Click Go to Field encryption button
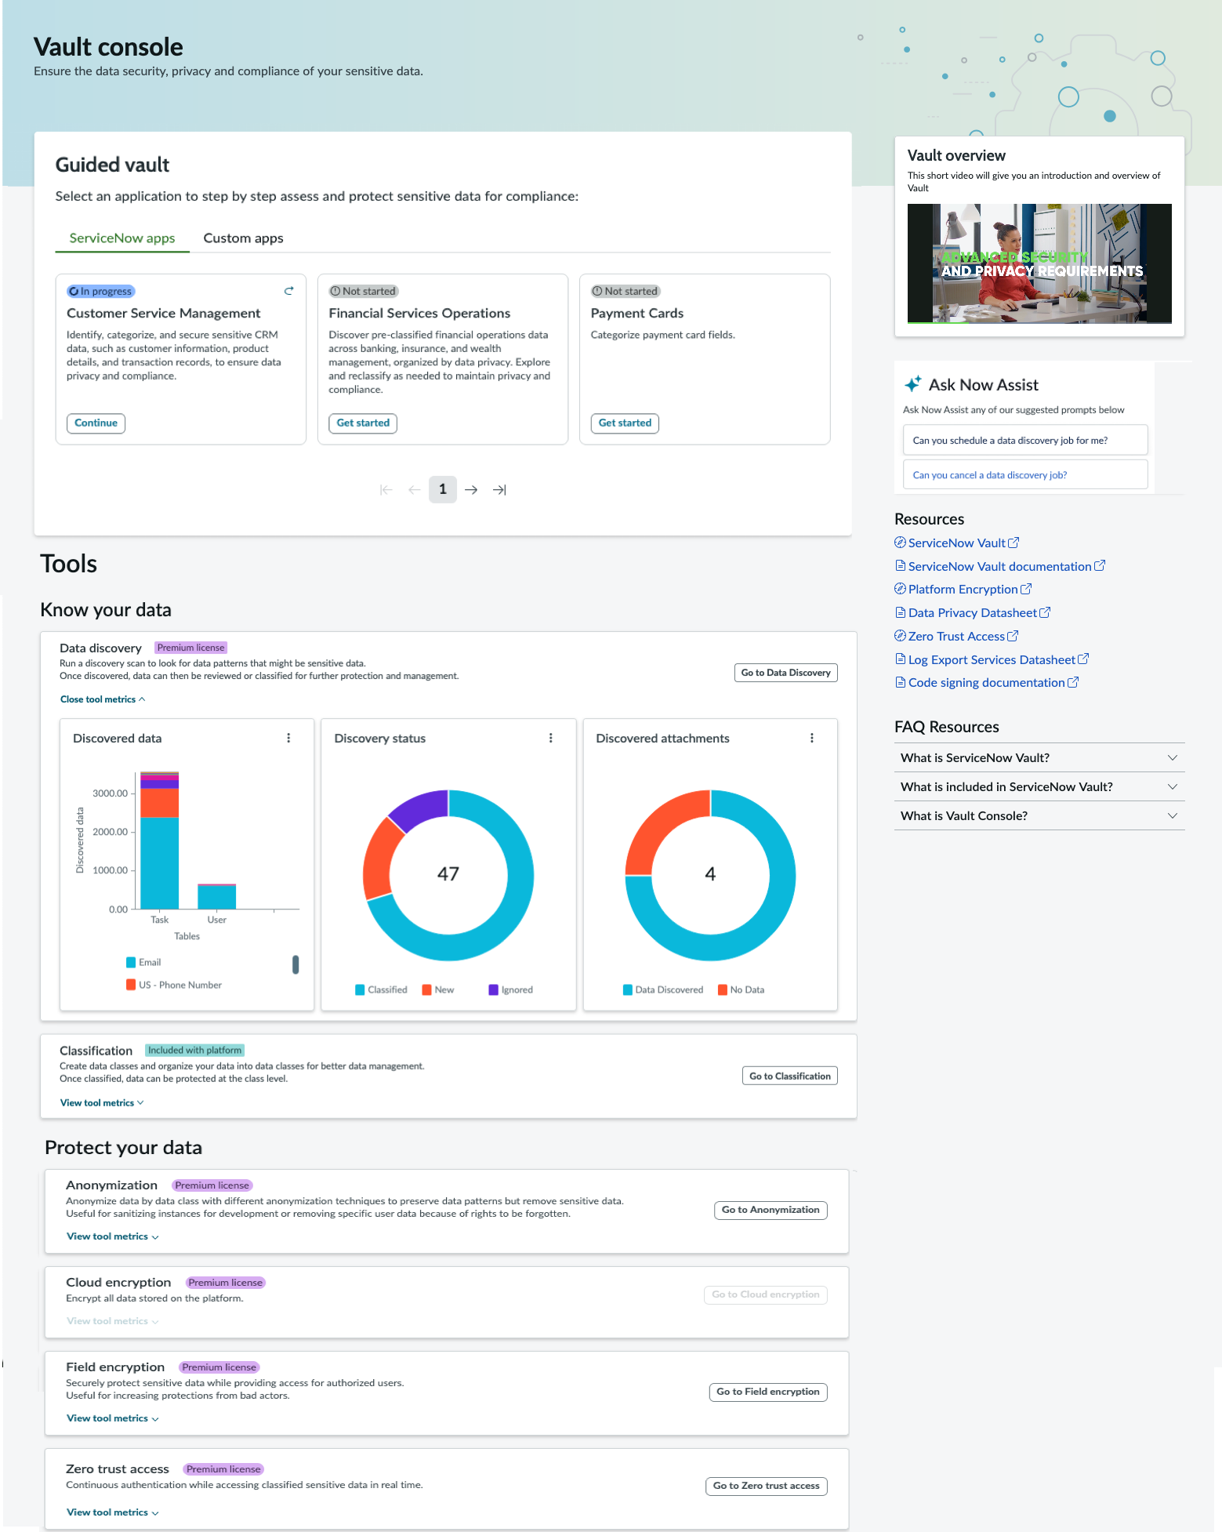The width and height of the screenshot is (1222, 1532). pyautogui.click(x=768, y=1392)
